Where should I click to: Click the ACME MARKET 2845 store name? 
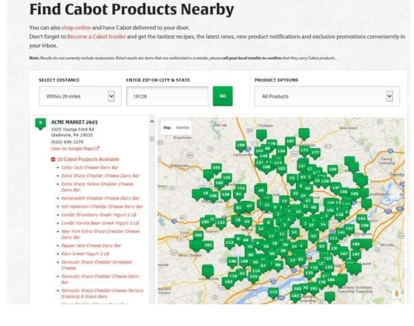point(75,122)
